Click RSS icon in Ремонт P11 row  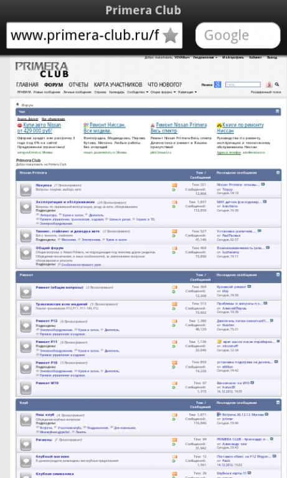tap(174, 342)
